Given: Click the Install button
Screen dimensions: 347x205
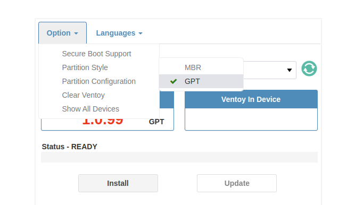Looking at the screenshot, I should pyautogui.click(x=118, y=183).
